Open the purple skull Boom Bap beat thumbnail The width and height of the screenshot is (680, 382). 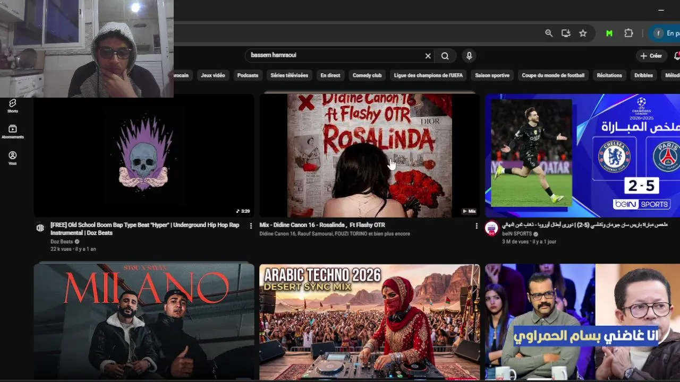[x=144, y=155]
